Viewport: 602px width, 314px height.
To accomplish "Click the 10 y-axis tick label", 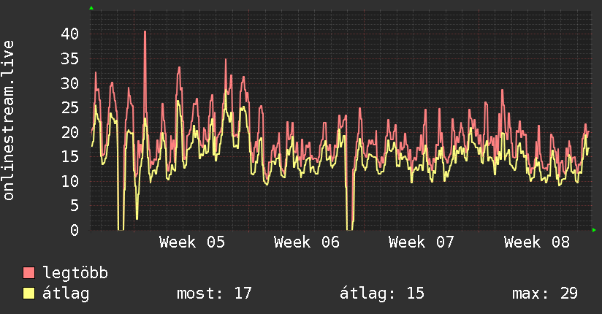I will click(x=70, y=181).
